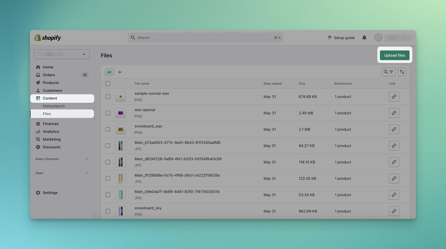Screen dimensions: 446x249
Task: Click the Finances bank icon
Action: [38, 124]
